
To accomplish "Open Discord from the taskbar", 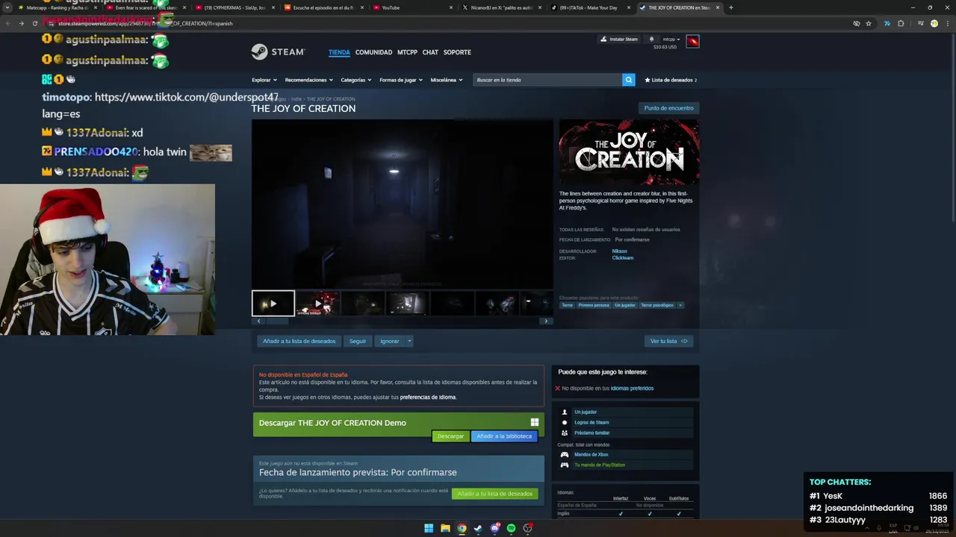I will click(x=494, y=528).
